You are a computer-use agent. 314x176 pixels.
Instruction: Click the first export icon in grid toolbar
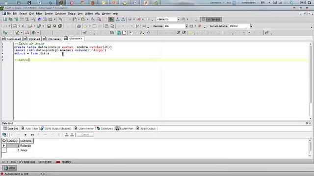[x=67, y=135]
